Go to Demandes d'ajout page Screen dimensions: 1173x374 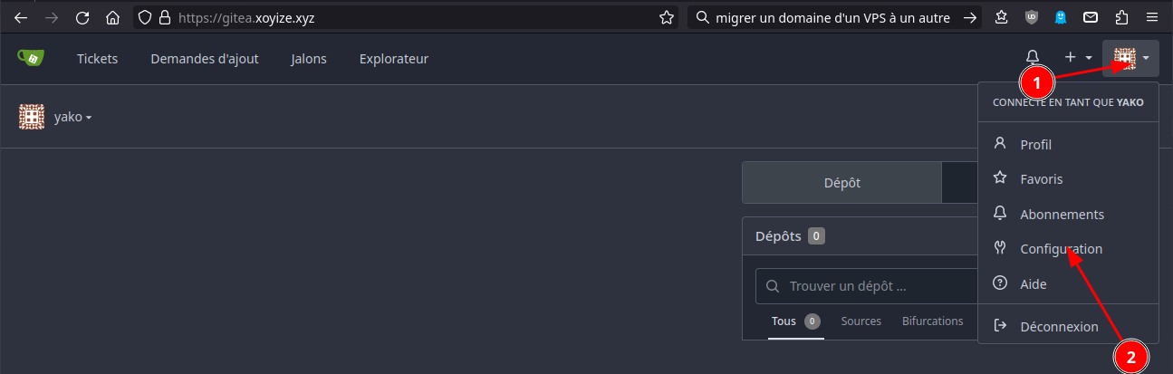click(x=205, y=59)
